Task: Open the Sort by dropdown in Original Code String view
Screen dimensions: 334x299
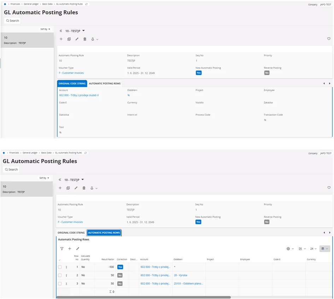Action: pos(45,29)
